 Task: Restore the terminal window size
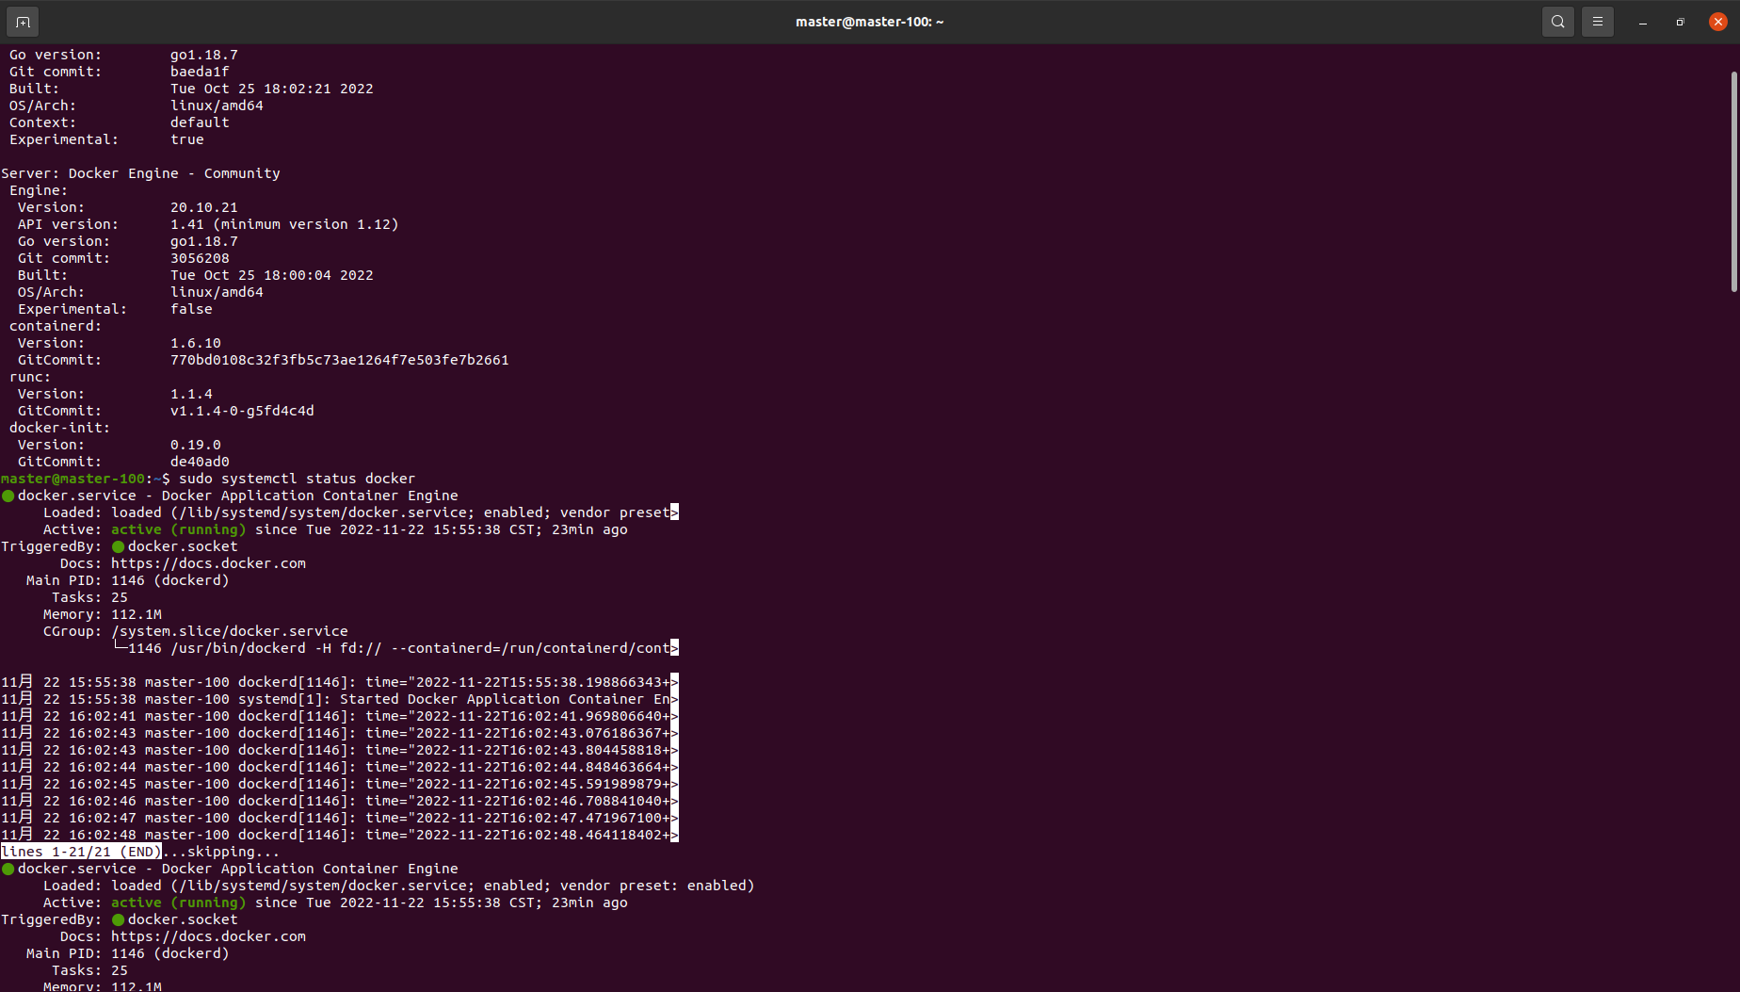pos(1681,22)
